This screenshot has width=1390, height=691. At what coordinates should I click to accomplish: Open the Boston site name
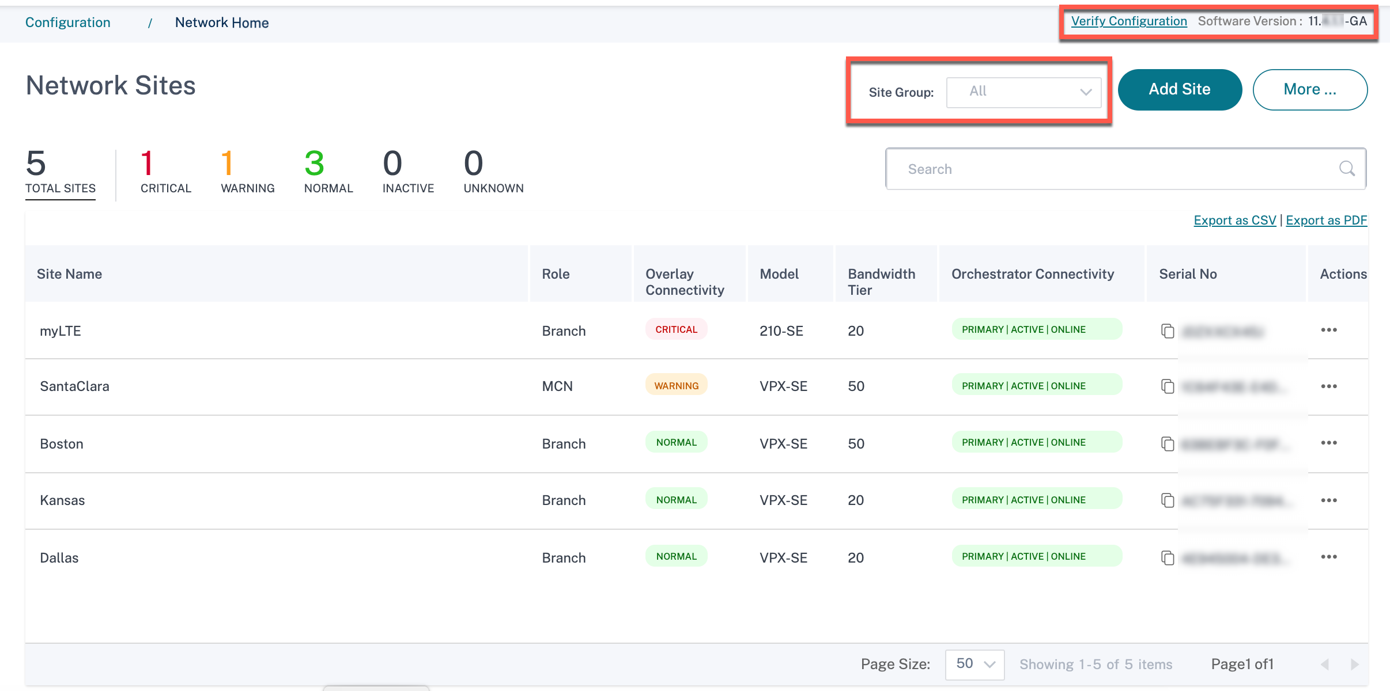tap(62, 444)
